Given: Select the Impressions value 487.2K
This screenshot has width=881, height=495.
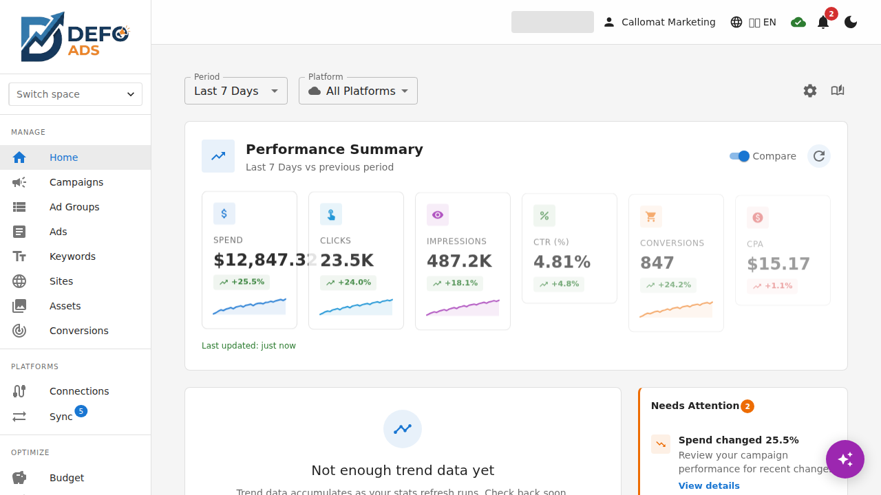Looking at the screenshot, I should [460, 261].
